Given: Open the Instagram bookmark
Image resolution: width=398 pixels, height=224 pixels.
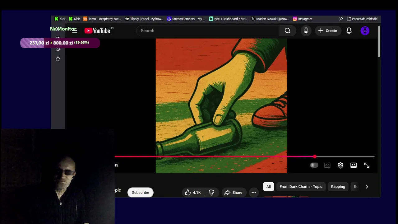Looking at the screenshot, I should pyautogui.click(x=303, y=19).
